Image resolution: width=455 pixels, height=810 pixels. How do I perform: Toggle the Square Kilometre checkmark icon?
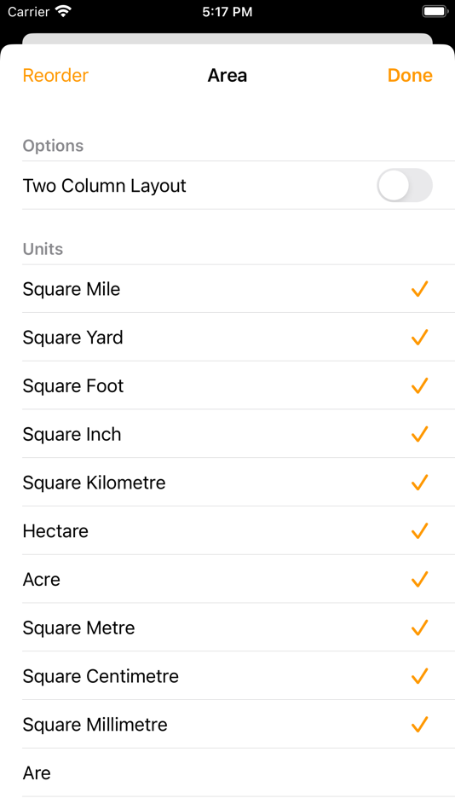(x=419, y=483)
